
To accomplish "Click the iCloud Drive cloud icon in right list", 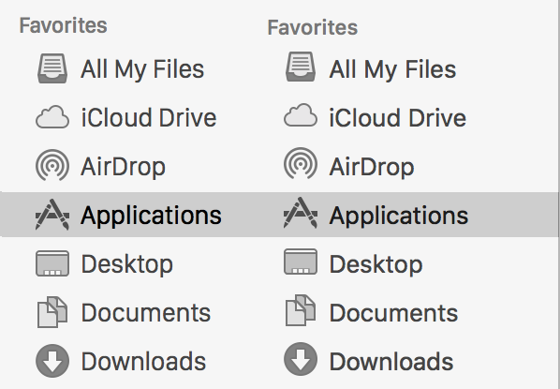I will coord(301,115).
